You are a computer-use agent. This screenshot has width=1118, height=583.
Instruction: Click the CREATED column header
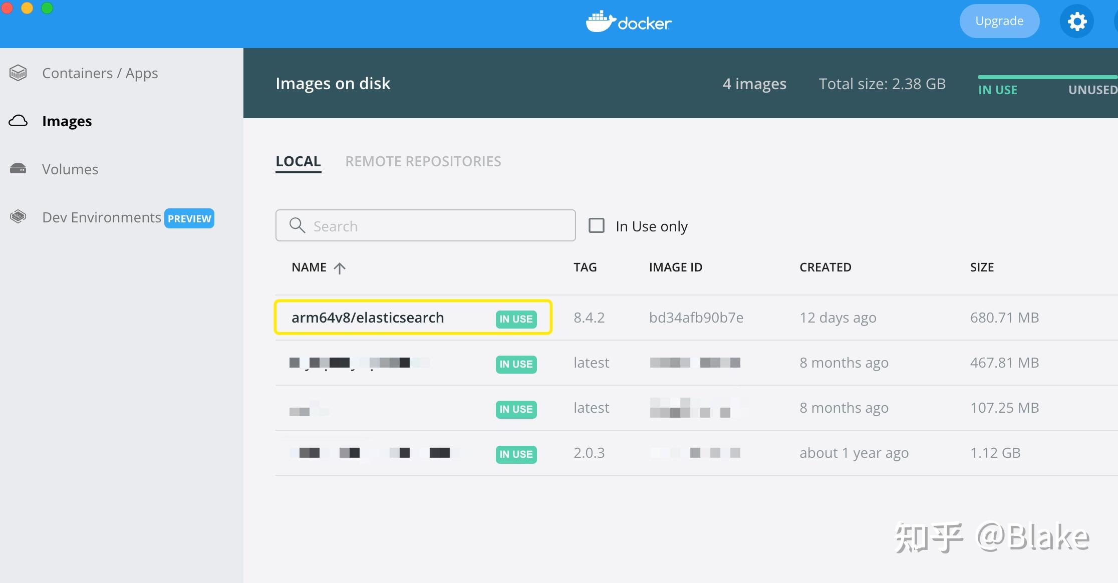[825, 267]
